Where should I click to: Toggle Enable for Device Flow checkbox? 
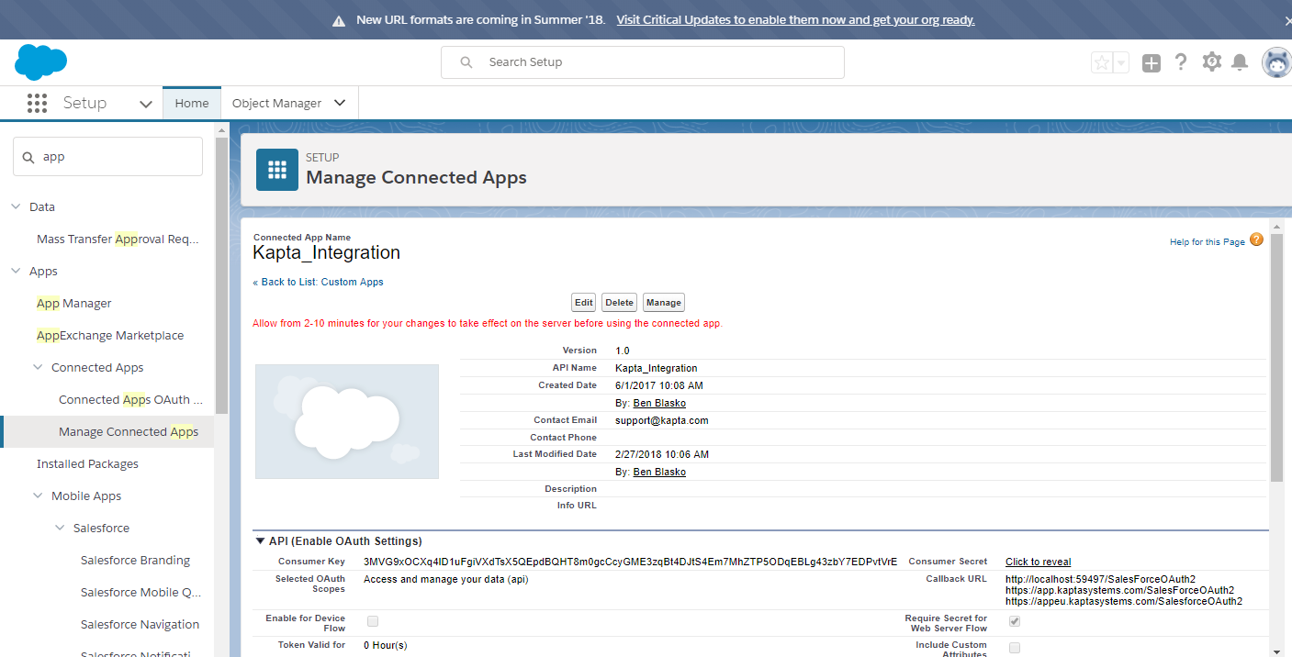coord(373,621)
